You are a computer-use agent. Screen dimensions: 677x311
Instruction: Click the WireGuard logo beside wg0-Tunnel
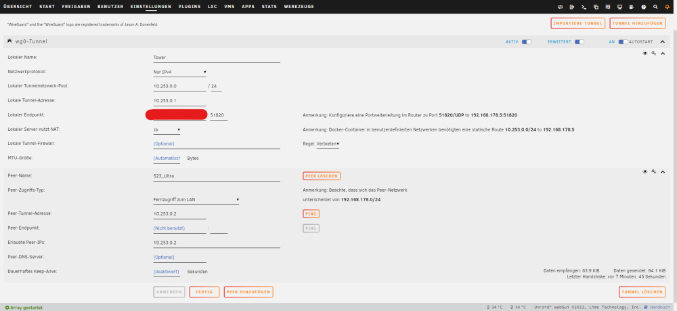pyautogui.click(x=9, y=41)
